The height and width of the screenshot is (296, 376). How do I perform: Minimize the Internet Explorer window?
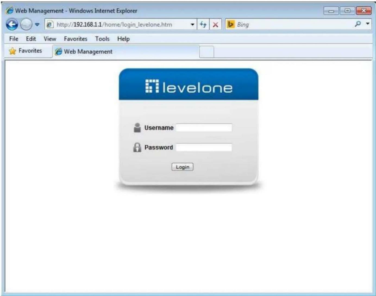click(x=331, y=11)
